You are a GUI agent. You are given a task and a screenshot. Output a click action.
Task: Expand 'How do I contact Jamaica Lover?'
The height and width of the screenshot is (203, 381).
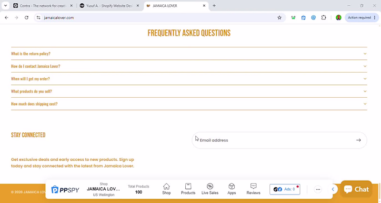click(189, 66)
